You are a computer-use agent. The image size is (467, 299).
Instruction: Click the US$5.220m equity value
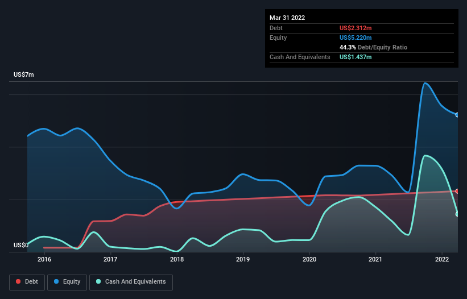point(356,38)
